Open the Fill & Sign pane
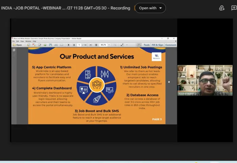 click(157, 45)
